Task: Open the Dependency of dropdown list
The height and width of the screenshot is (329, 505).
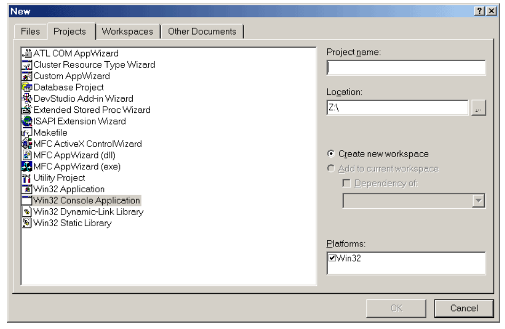Action: point(478,201)
